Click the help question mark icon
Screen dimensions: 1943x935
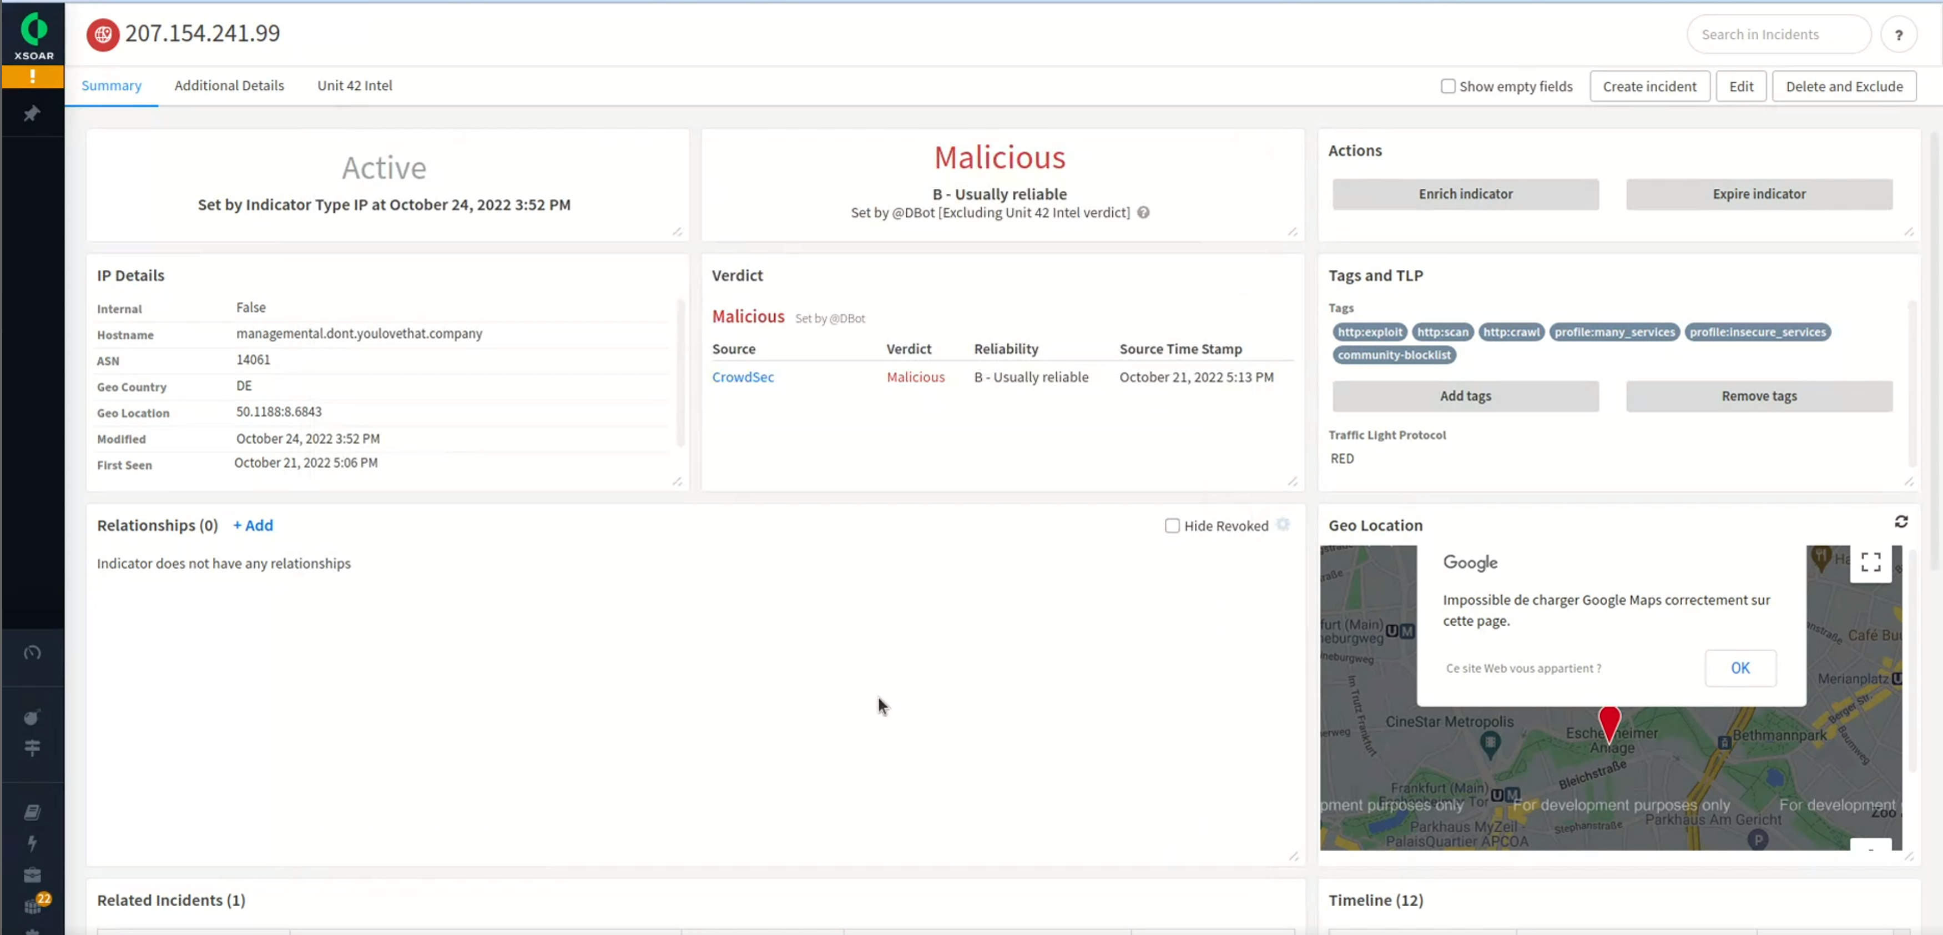1900,34
